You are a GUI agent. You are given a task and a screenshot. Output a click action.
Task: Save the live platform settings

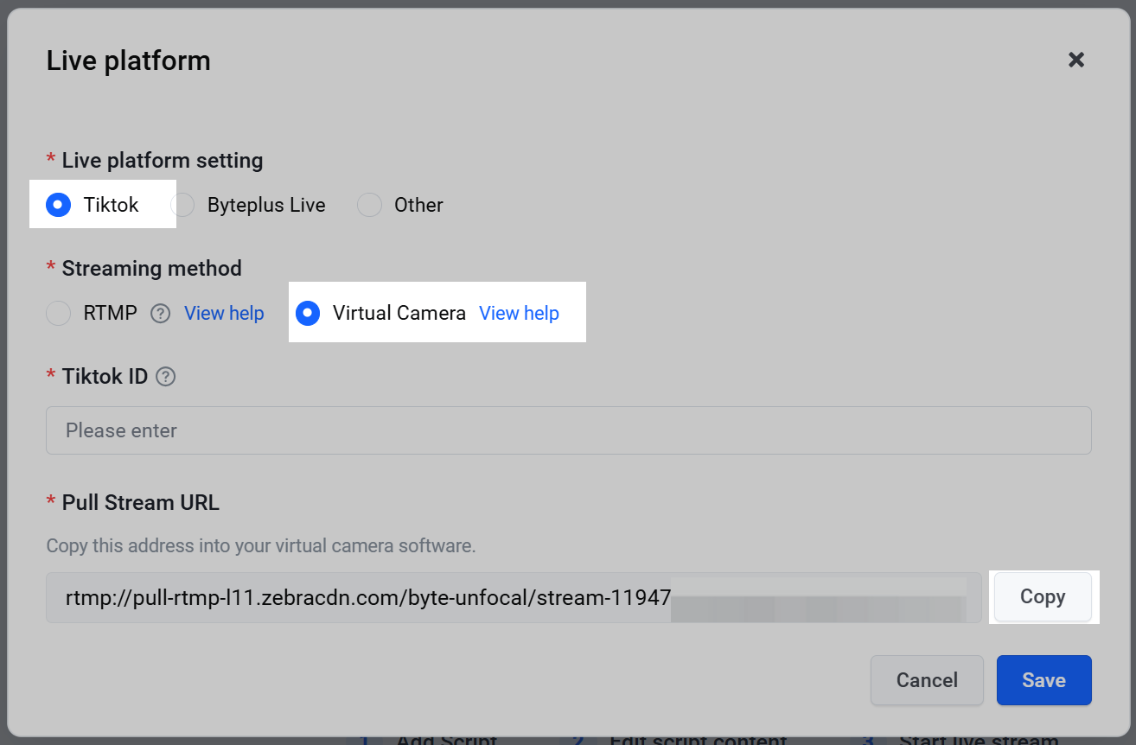tap(1043, 680)
